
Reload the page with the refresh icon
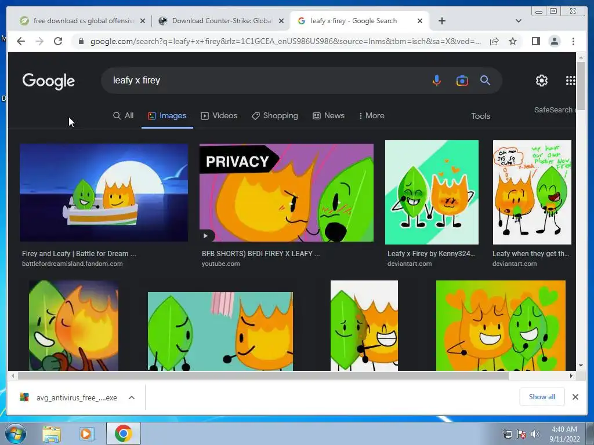(58, 41)
